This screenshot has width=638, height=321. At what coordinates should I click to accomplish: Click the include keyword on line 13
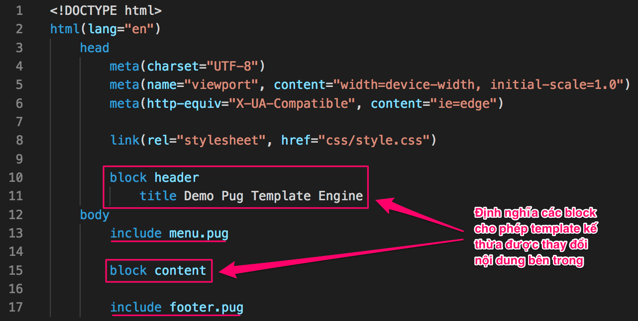pyautogui.click(x=136, y=233)
